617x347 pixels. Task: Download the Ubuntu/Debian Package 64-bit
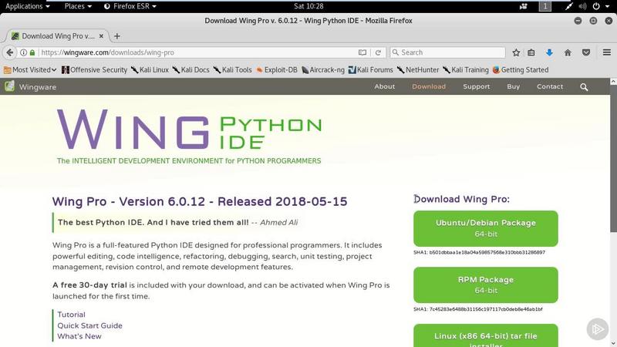point(486,228)
